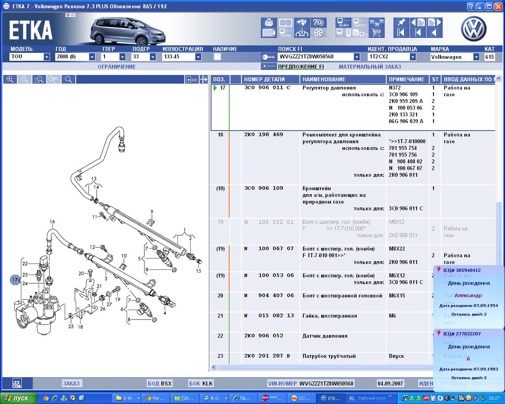Click the wheel rim icon
This screenshot has width=505, height=404.
click(319, 33)
